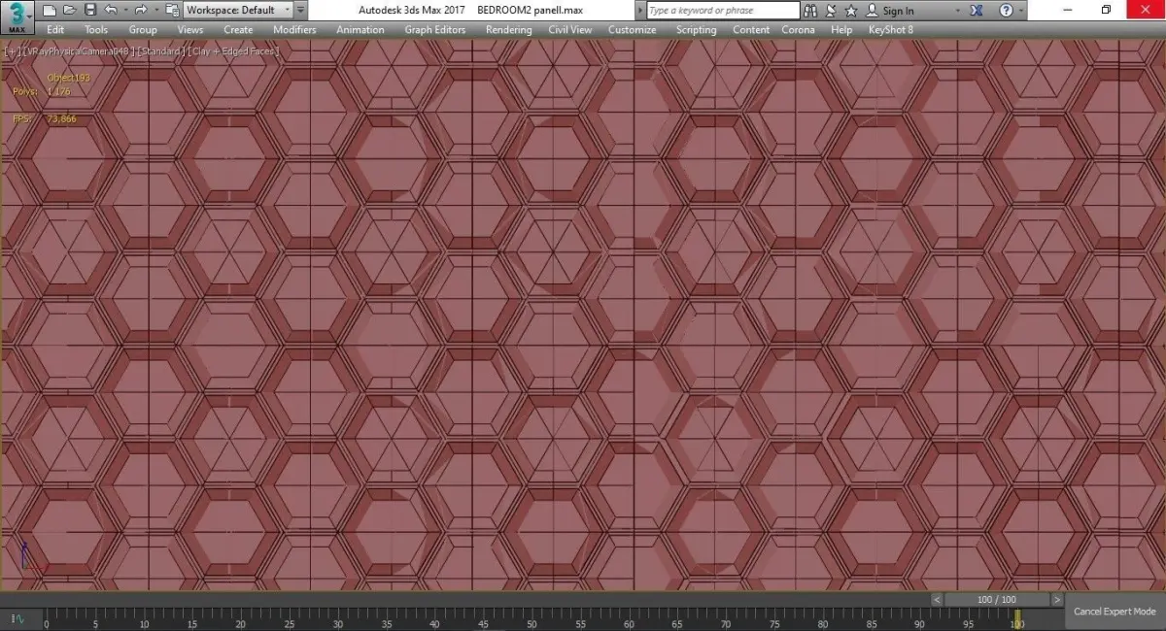This screenshot has height=631, width=1166.
Task: Open the Rendering menu
Action: [508, 29]
